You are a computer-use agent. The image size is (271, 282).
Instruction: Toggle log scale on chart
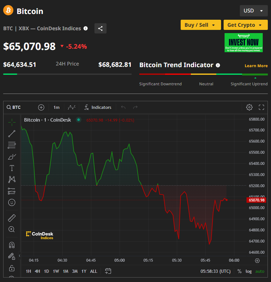click(249, 271)
